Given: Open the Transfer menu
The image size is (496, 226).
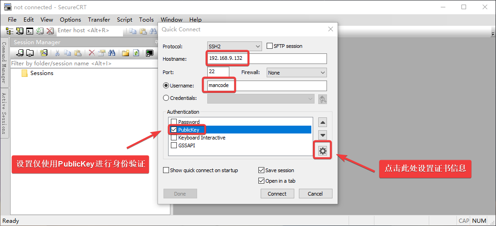Looking at the screenshot, I should click(x=99, y=19).
